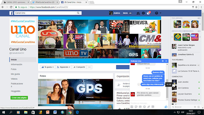Screen dimensions: 204x115
Task: Open Slots game in recommended games
Action: click(195, 37)
